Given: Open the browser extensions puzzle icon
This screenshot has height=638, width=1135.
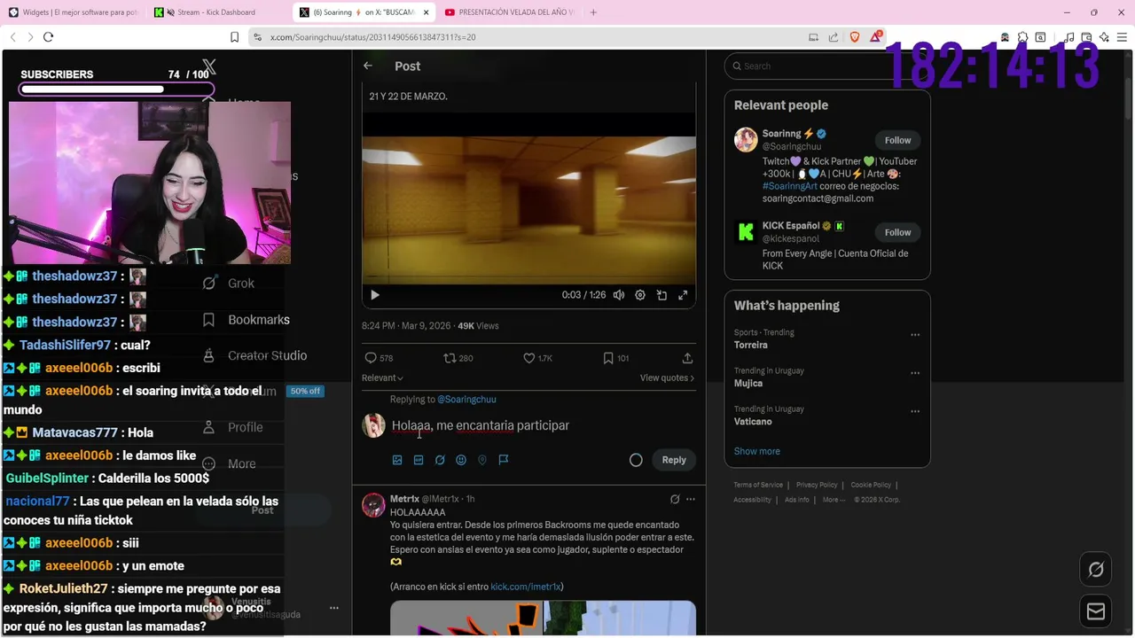Looking at the screenshot, I should [1022, 37].
